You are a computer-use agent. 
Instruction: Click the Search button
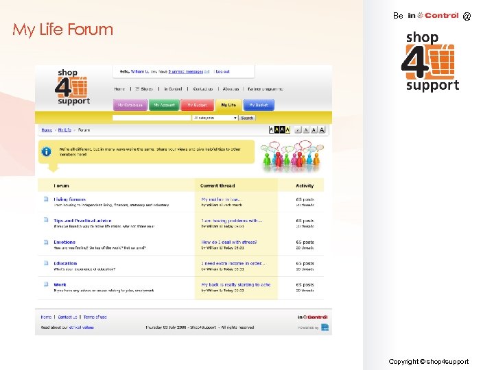pyautogui.click(x=247, y=118)
